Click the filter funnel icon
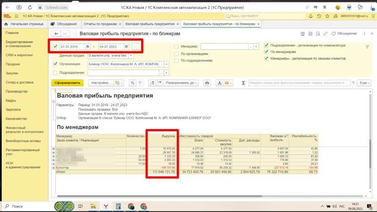 (367, 47)
